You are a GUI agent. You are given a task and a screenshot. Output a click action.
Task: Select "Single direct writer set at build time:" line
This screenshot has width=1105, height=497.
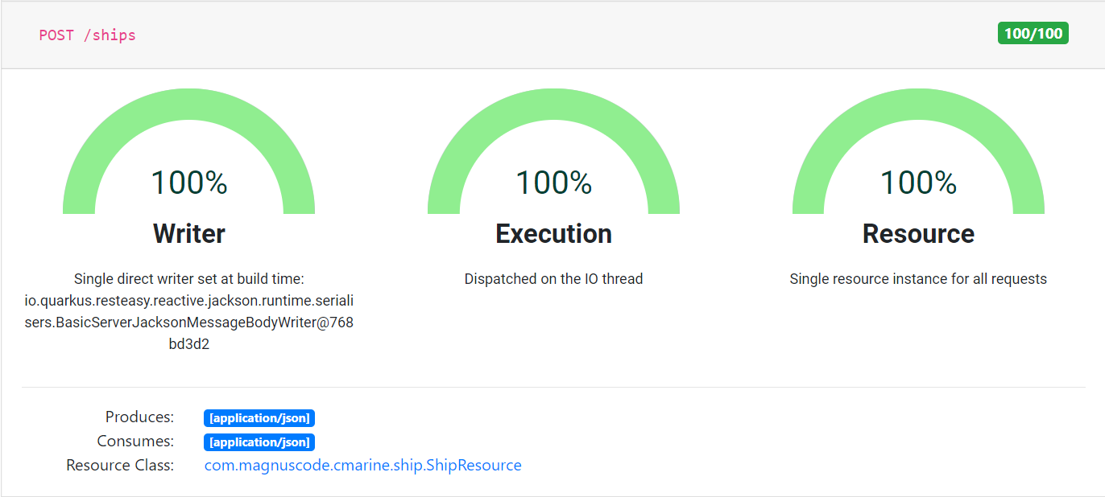coord(189,279)
